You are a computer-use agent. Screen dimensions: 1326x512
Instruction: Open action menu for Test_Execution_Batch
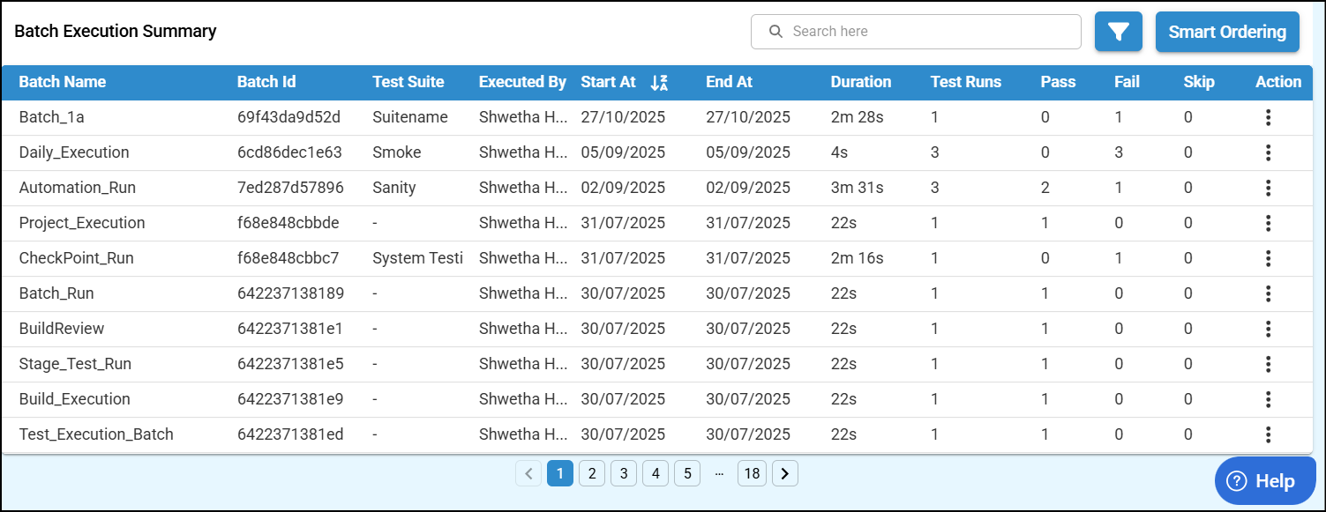1268,434
